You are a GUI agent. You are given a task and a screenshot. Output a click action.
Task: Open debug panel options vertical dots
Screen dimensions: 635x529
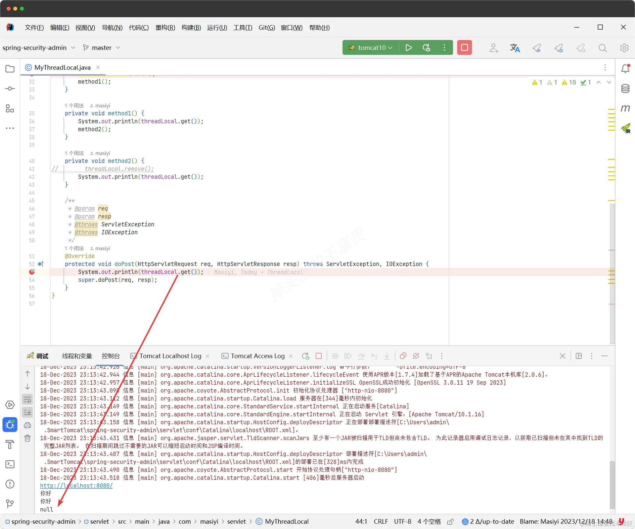(592, 356)
